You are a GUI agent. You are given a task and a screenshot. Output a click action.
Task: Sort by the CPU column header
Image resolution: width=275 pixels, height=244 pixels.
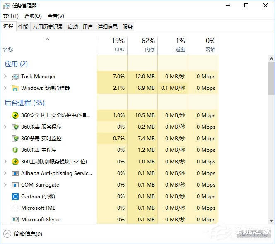point(112,45)
